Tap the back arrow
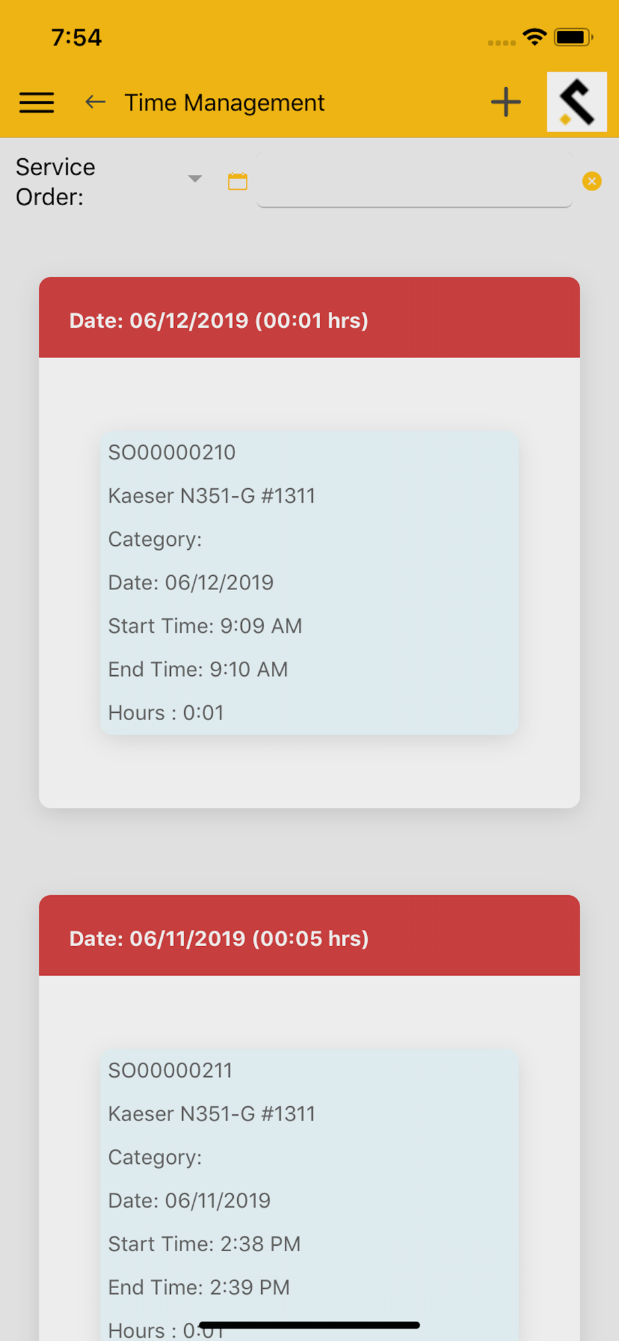Viewport: 619px width, 1341px height. pos(95,103)
